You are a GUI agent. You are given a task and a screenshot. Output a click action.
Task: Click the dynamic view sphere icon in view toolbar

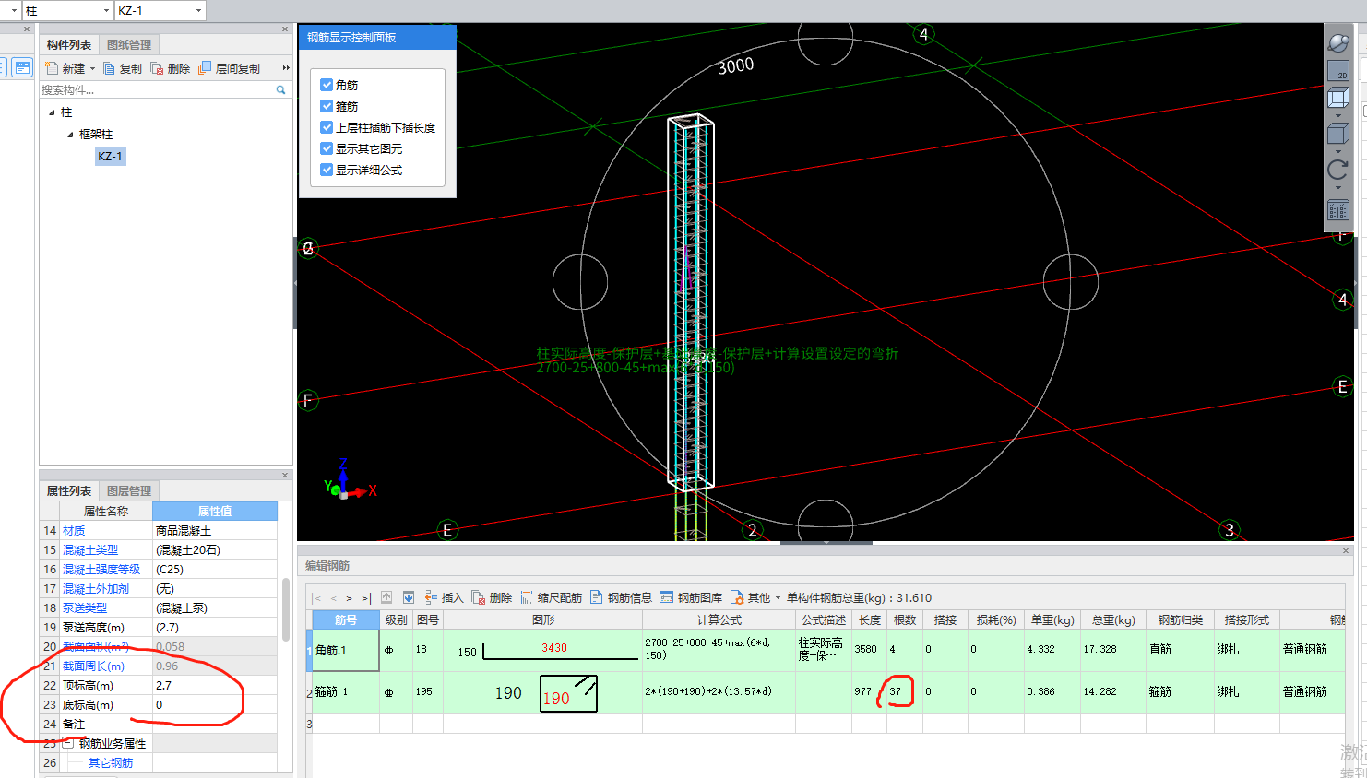[1337, 42]
